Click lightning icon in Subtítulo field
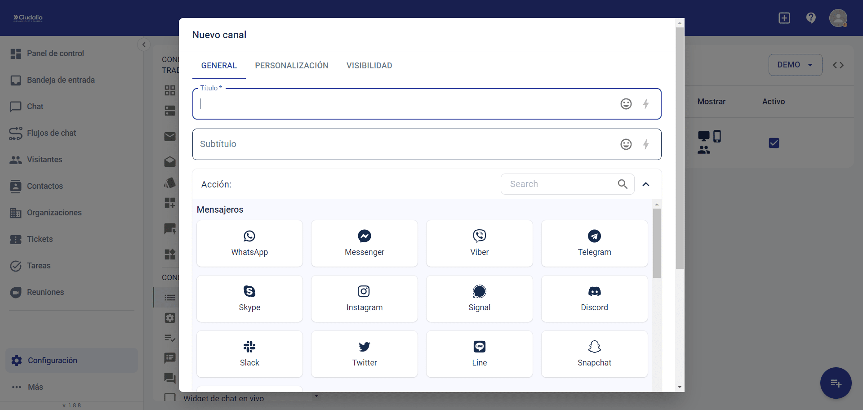The image size is (863, 410). click(645, 144)
